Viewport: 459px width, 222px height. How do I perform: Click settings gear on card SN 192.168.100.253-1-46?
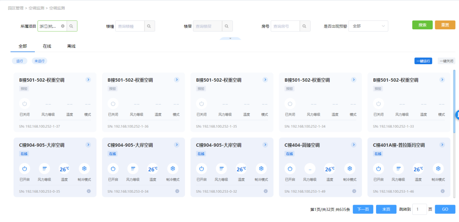click(x=442, y=191)
